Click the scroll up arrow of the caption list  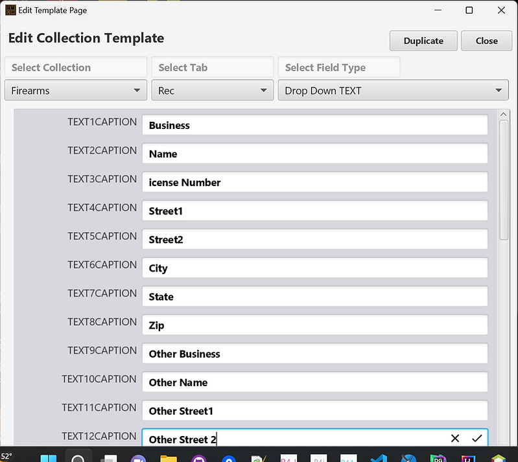[x=504, y=114]
